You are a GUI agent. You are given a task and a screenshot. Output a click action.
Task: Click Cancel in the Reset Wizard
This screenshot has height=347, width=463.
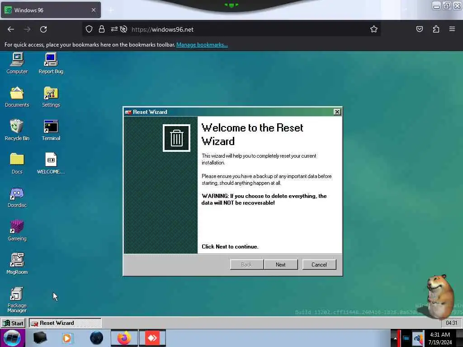[x=319, y=265]
